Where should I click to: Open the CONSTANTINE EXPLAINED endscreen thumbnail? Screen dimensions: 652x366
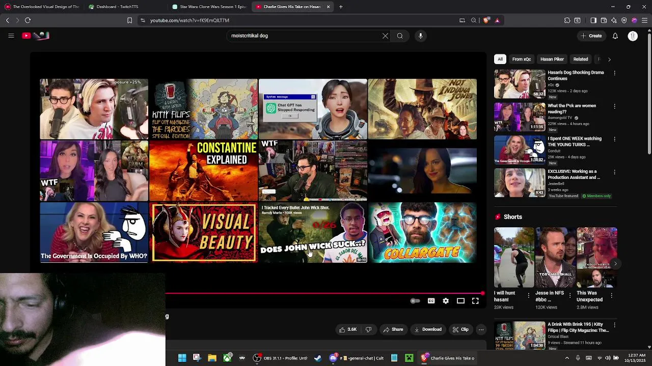(204, 171)
